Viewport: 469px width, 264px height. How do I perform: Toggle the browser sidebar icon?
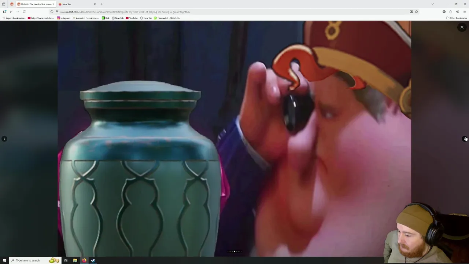pyautogui.click(x=4, y=12)
